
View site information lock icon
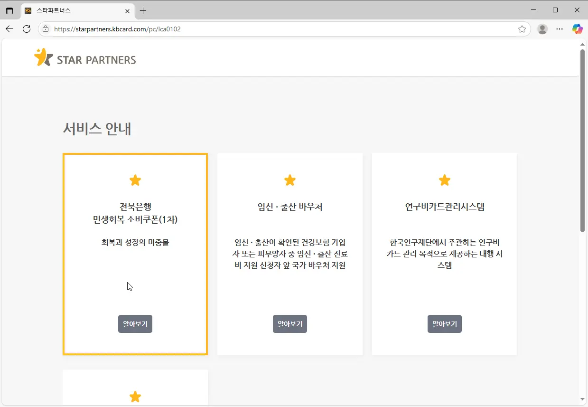tap(46, 29)
